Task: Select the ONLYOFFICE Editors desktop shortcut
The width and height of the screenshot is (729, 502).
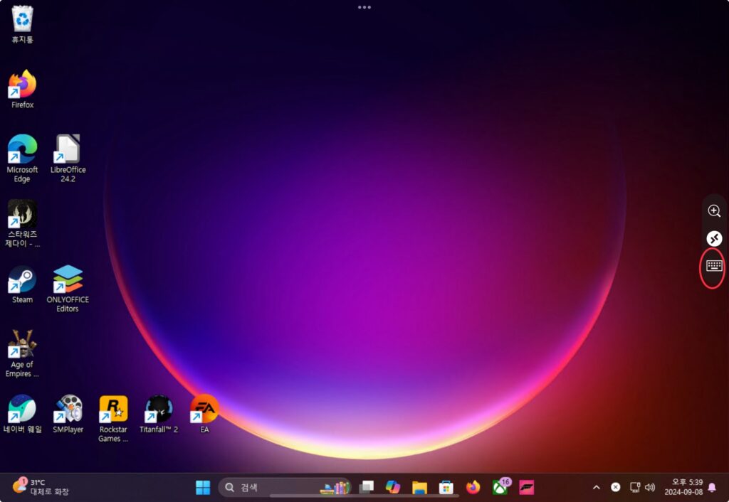Action: [x=68, y=288]
